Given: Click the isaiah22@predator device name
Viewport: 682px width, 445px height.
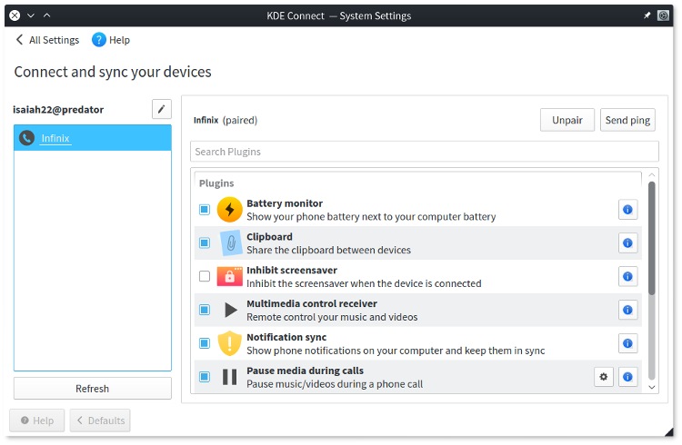Looking at the screenshot, I should (58, 110).
